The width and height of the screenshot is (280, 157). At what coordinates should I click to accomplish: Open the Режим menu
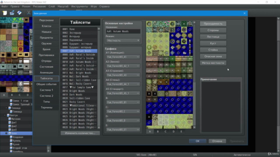point(26,7)
